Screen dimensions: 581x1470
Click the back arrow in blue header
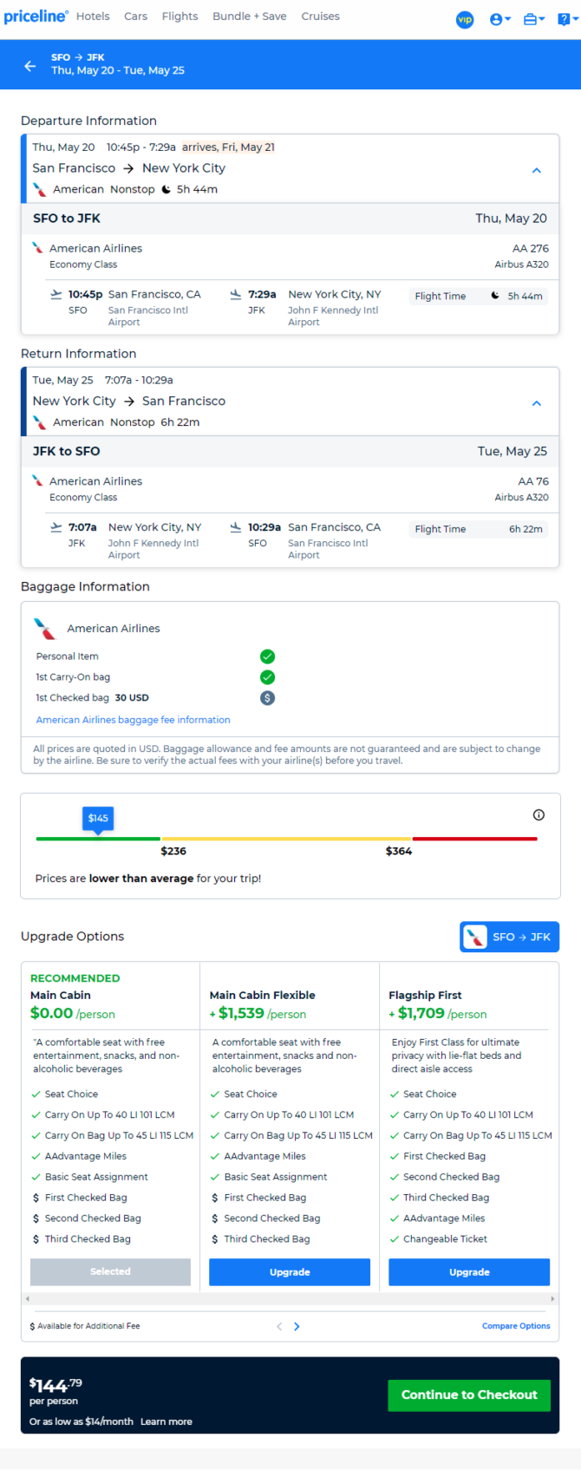(30, 66)
